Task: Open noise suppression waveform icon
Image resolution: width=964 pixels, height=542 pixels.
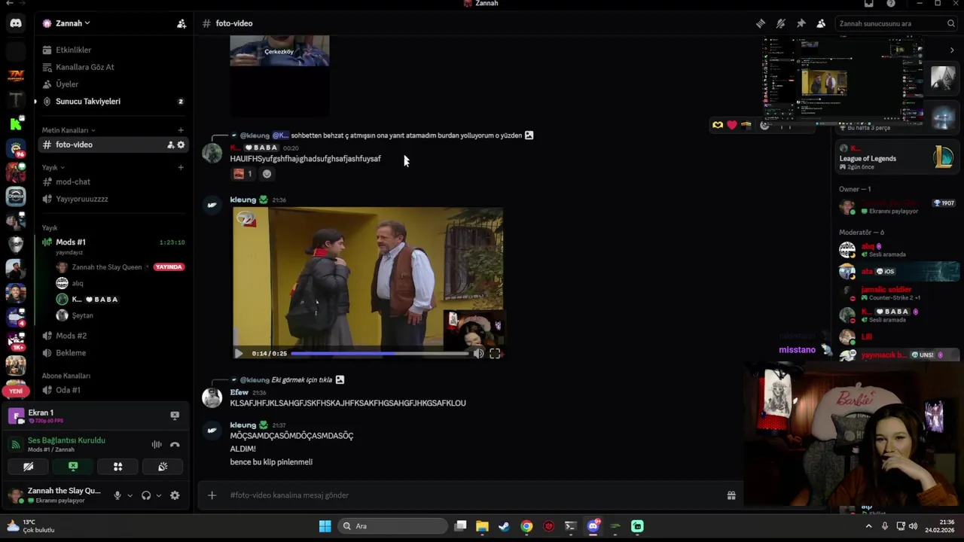Action: 157,445
